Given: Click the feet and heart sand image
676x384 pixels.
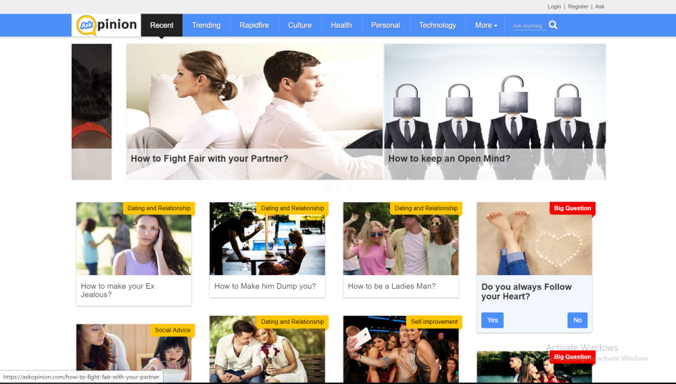Looking at the screenshot, I should 534,239.
